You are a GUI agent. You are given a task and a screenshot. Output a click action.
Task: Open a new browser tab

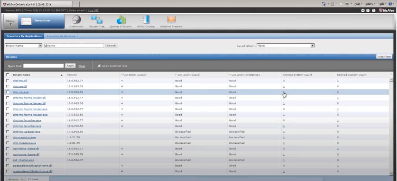(x=76, y=4)
